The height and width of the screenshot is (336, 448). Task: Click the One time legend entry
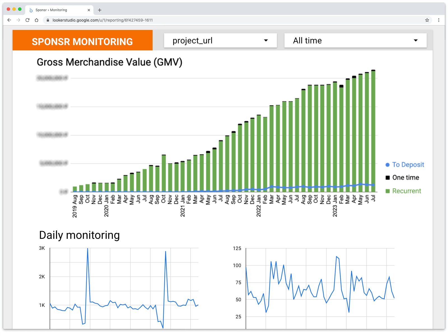pyautogui.click(x=402, y=178)
